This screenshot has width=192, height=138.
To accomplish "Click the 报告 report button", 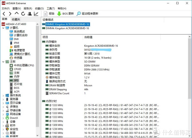I will click(49, 14).
